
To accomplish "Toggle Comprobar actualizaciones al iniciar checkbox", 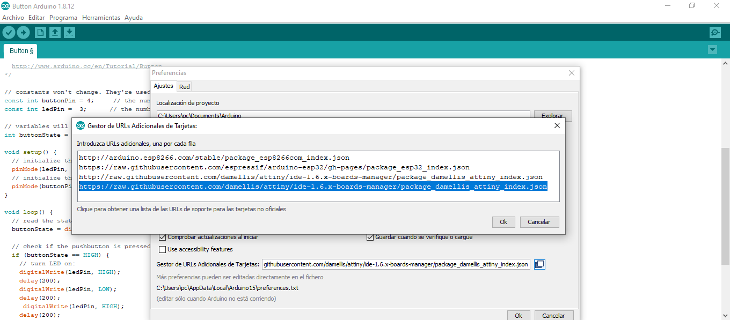I will (x=163, y=237).
